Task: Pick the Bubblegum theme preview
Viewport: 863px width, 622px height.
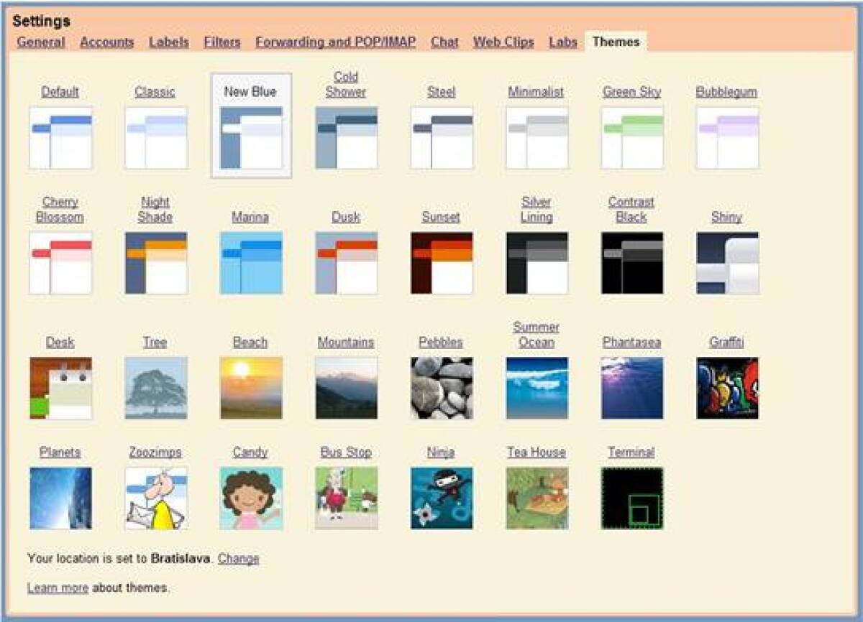Action: click(x=727, y=138)
